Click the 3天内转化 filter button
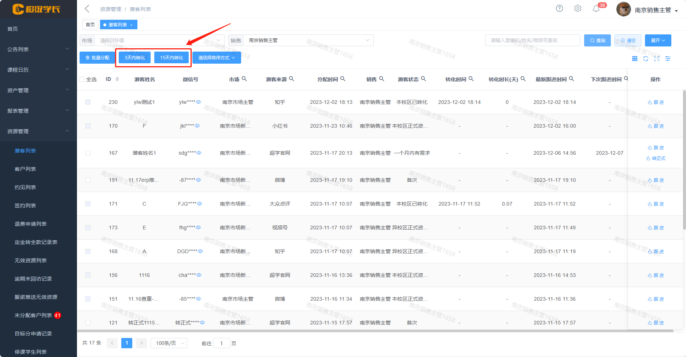Viewport: 686px width, 357px height. click(134, 58)
